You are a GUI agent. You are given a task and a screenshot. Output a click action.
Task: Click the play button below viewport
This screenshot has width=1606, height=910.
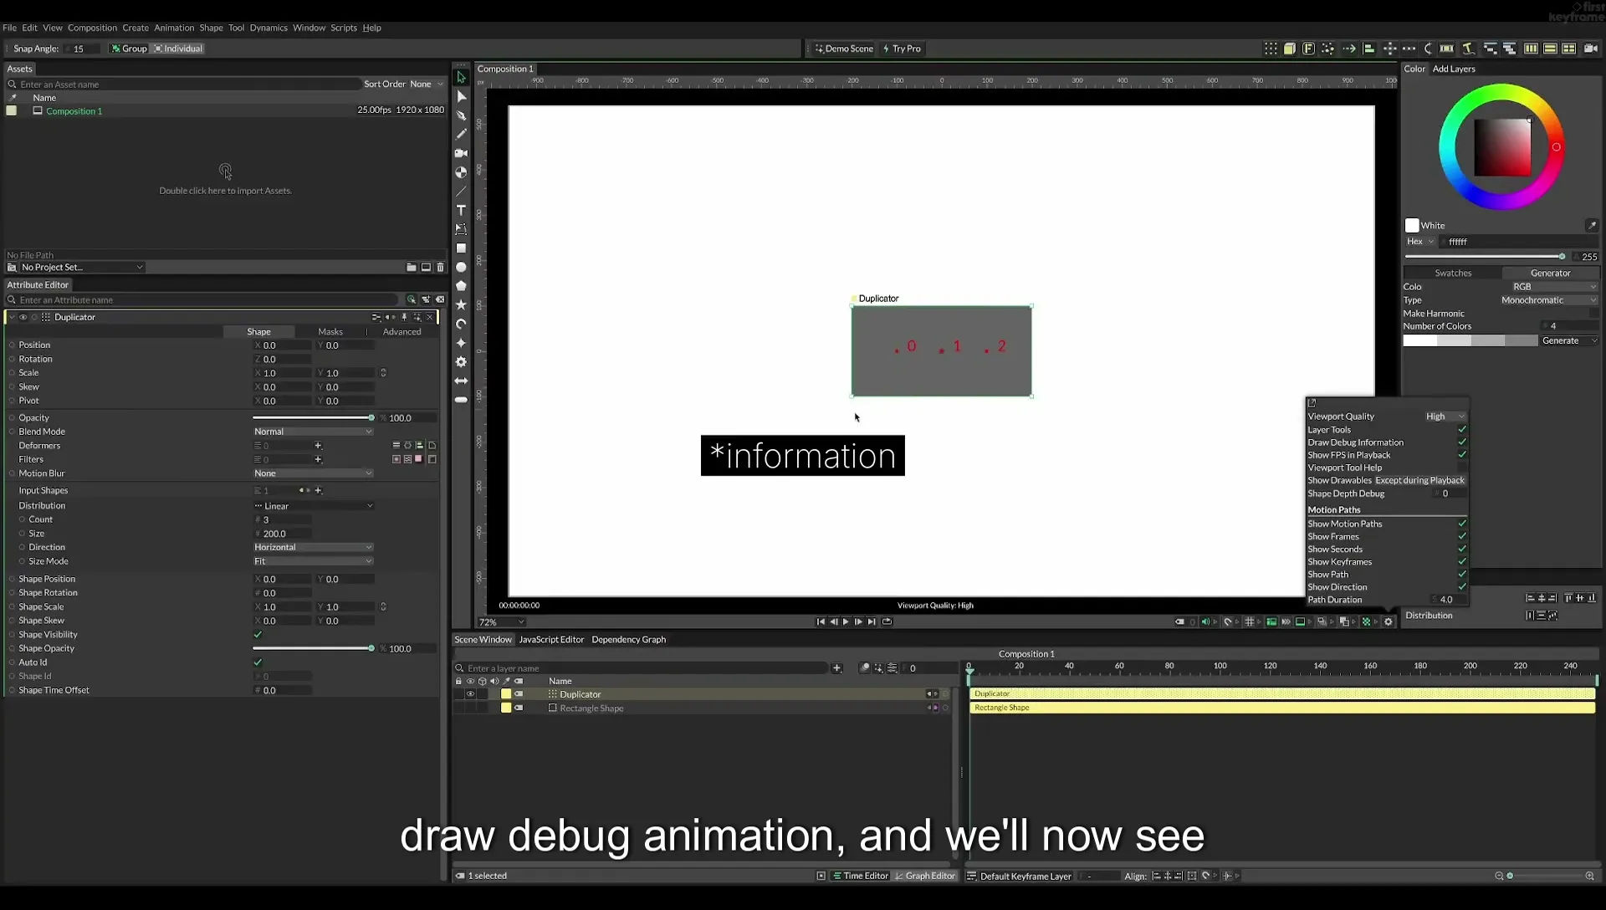tap(846, 621)
